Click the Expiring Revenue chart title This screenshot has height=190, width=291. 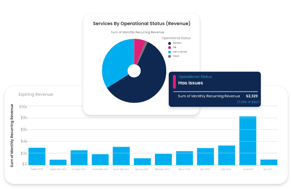point(36,94)
